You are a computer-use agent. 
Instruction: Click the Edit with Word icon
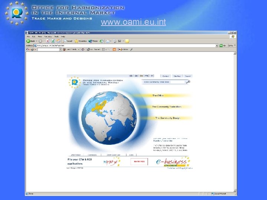120,41
